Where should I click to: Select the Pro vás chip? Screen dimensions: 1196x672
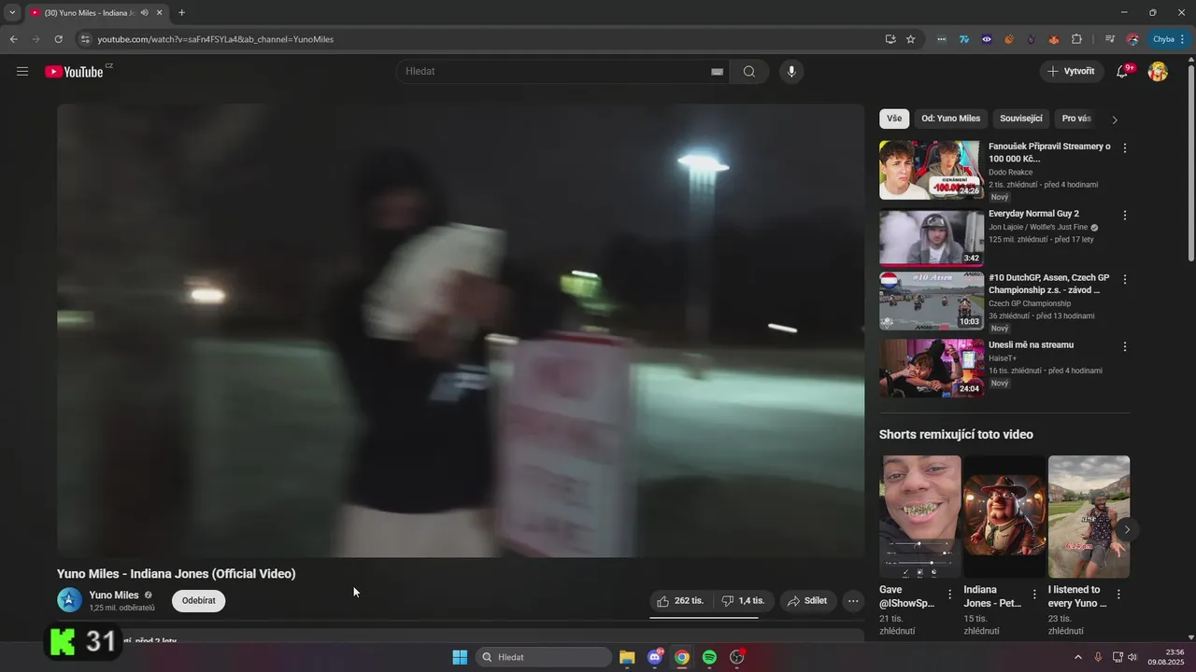(1076, 119)
